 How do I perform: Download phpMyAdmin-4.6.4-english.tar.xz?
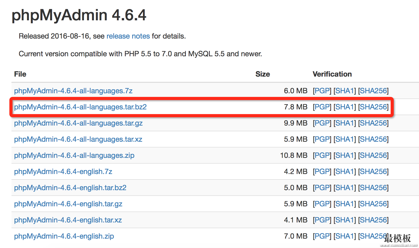[x=68, y=220]
